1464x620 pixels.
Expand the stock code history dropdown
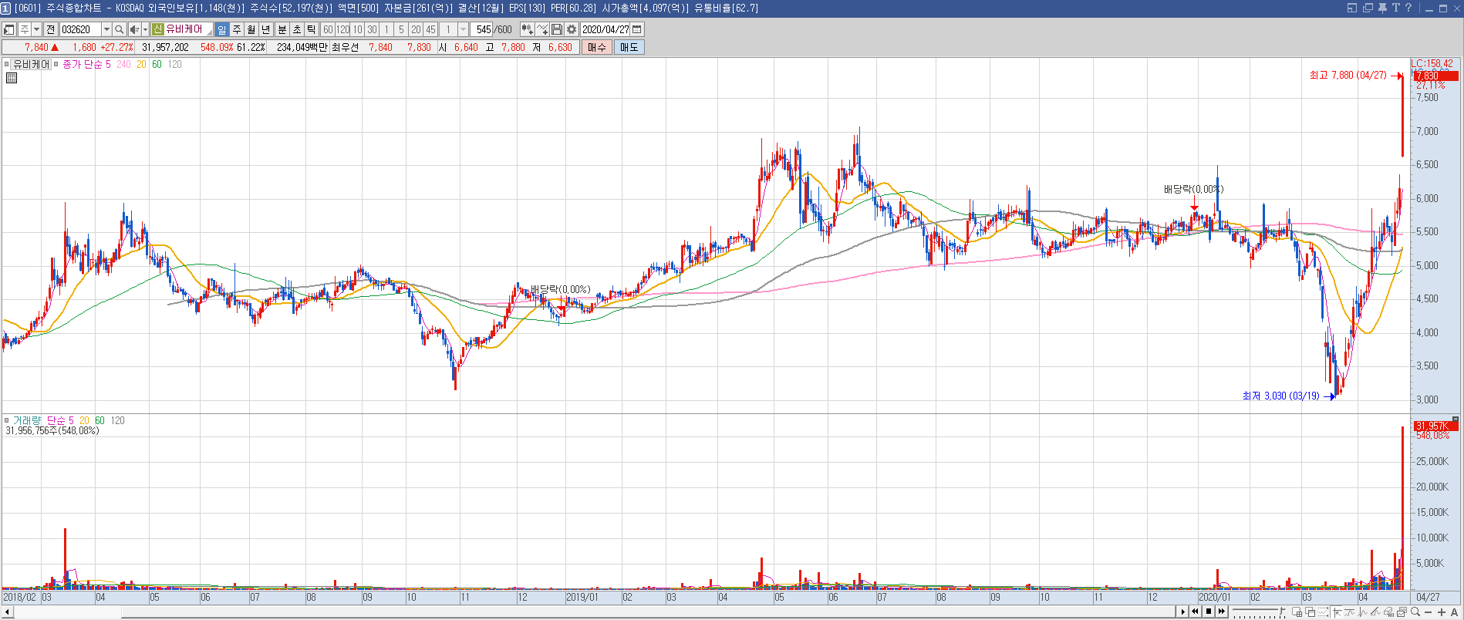(x=106, y=29)
